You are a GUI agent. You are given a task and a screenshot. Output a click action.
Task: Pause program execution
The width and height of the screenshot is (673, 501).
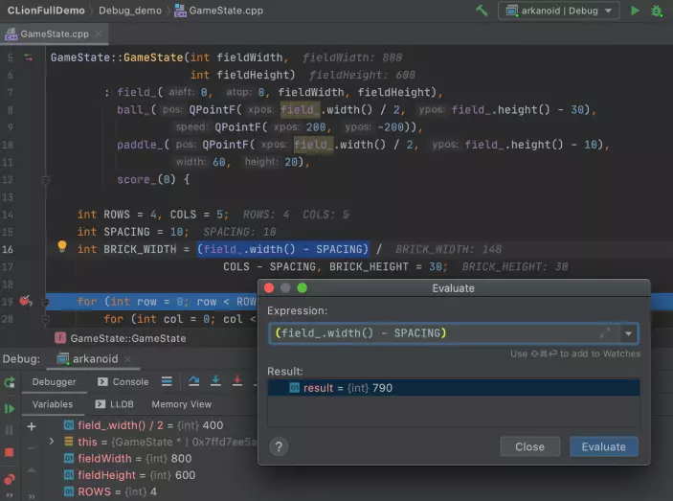10,430
